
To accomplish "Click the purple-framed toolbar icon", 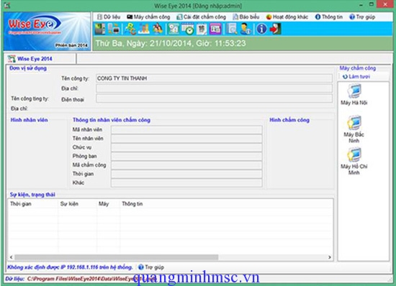I will tap(215, 29).
